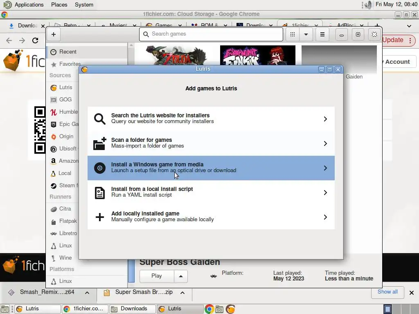Click the plus icon beside Add locally installed game
This screenshot has width=419, height=314.
coord(100,217)
